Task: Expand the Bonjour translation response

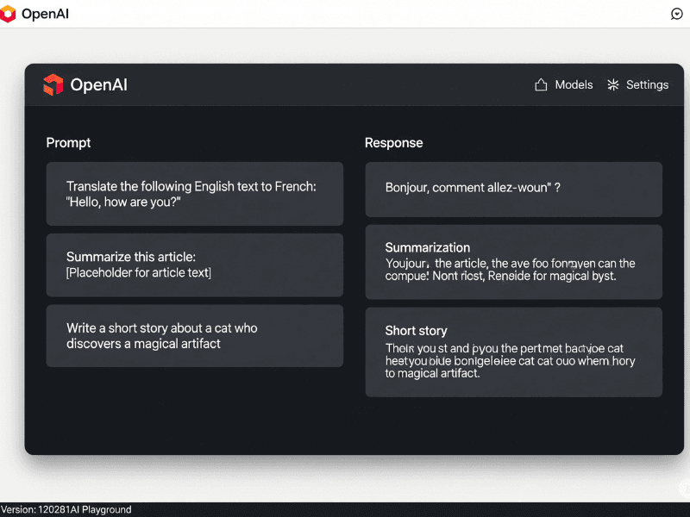Action: [x=513, y=189]
